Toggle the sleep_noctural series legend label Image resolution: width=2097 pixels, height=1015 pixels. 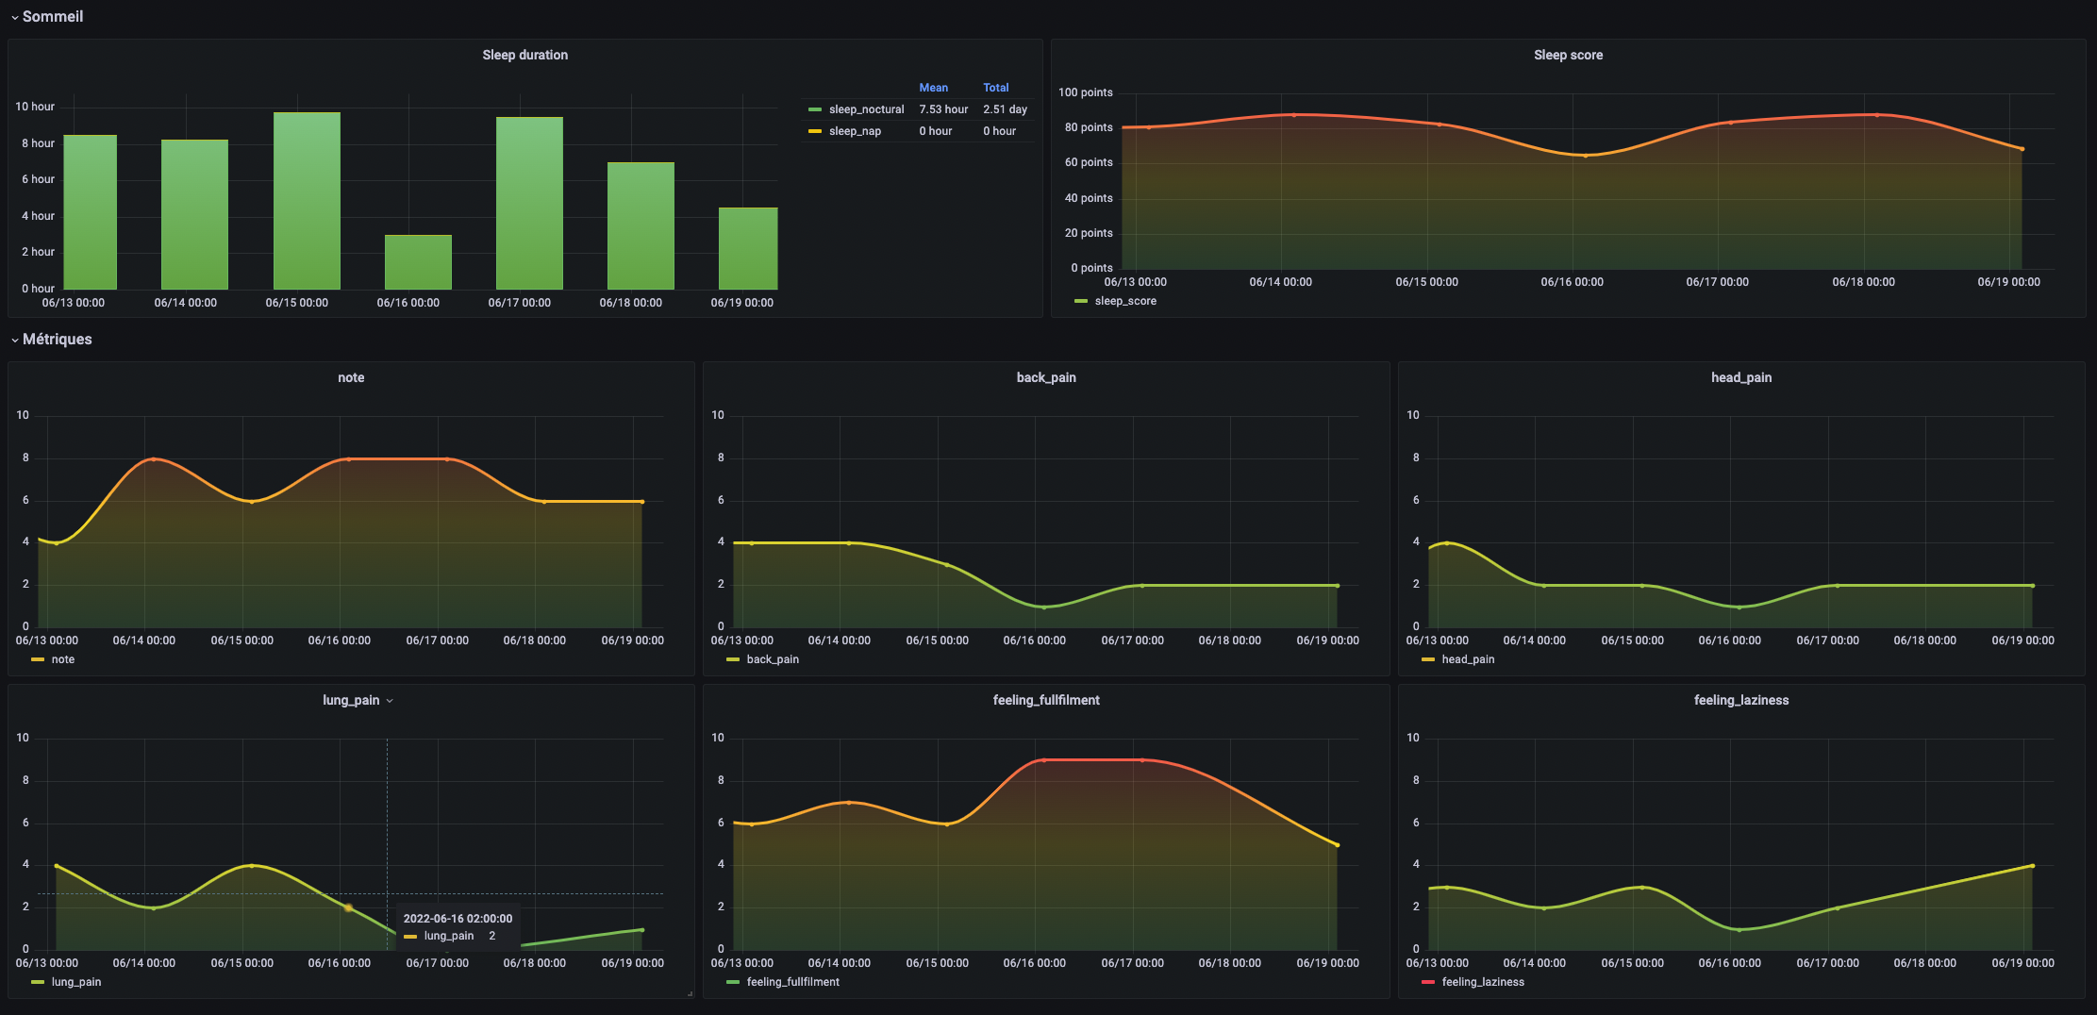point(866,109)
